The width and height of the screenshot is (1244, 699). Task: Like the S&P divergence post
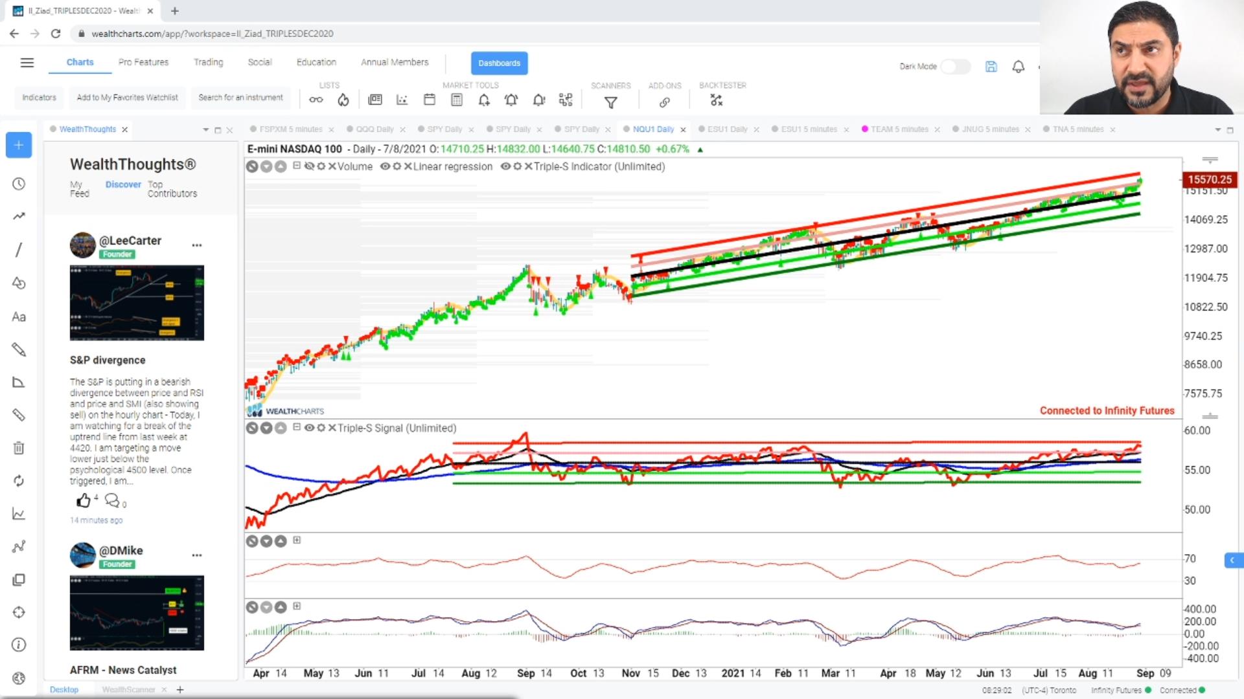(x=84, y=500)
